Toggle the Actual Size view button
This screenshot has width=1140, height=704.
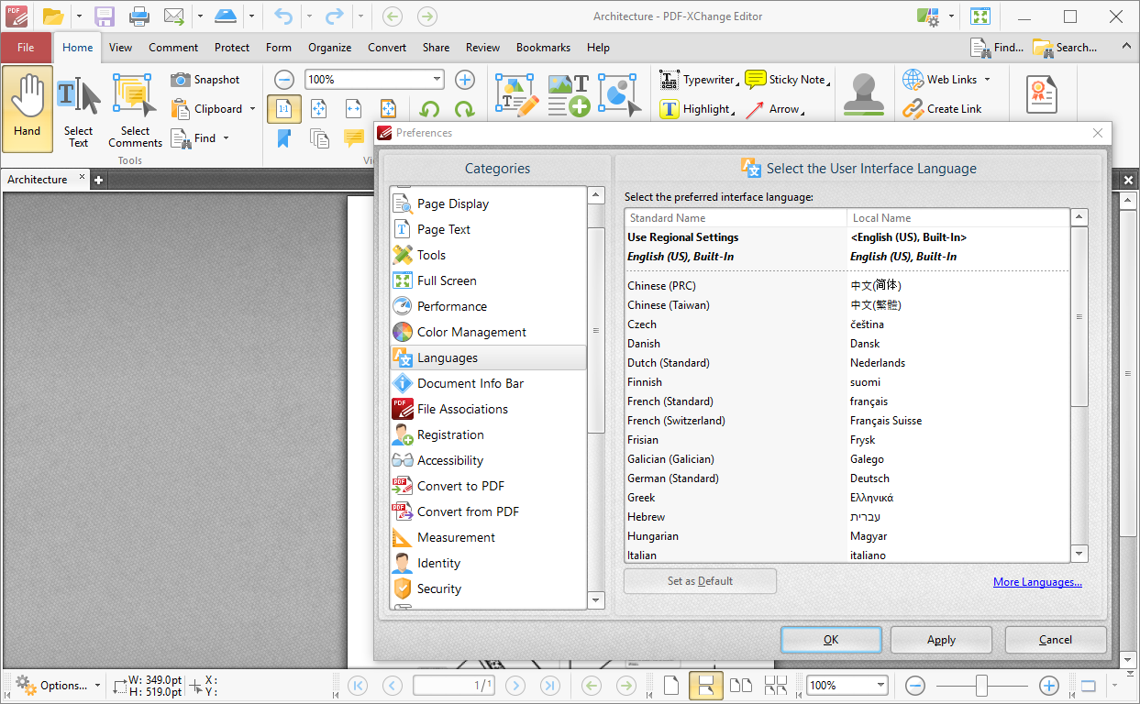tap(283, 109)
